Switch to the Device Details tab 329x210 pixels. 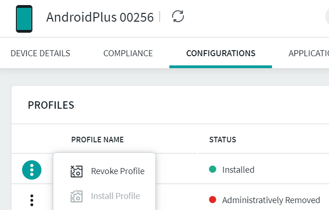click(40, 53)
